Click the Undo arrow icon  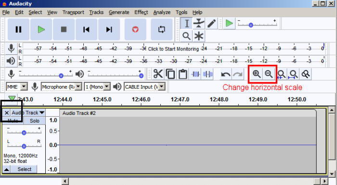click(226, 74)
